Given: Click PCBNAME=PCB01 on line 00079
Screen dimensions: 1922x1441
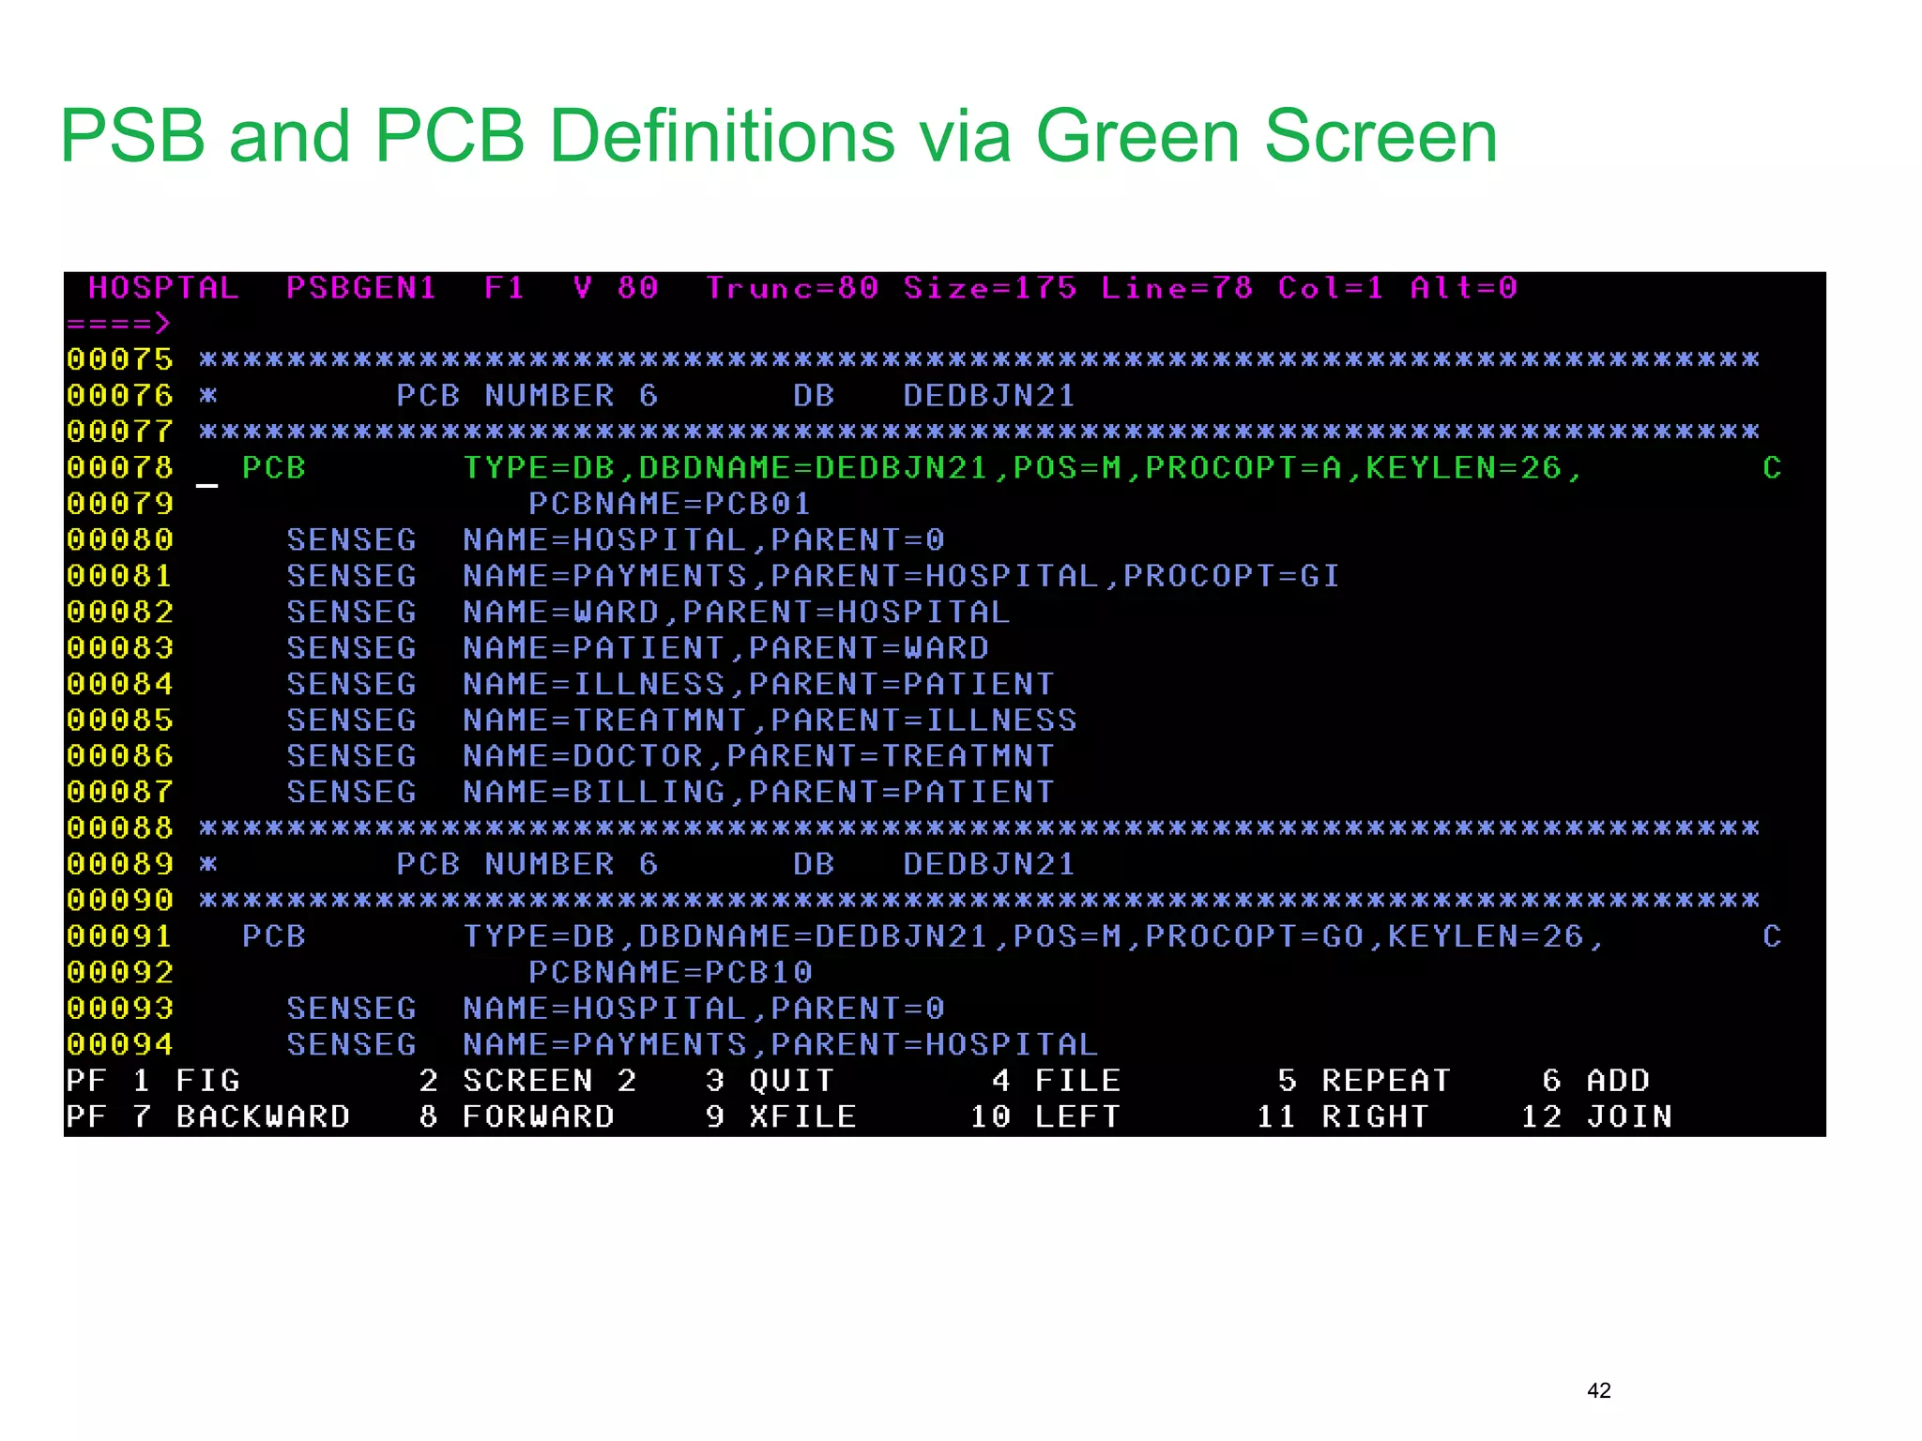Looking at the screenshot, I should pos(670,504).
